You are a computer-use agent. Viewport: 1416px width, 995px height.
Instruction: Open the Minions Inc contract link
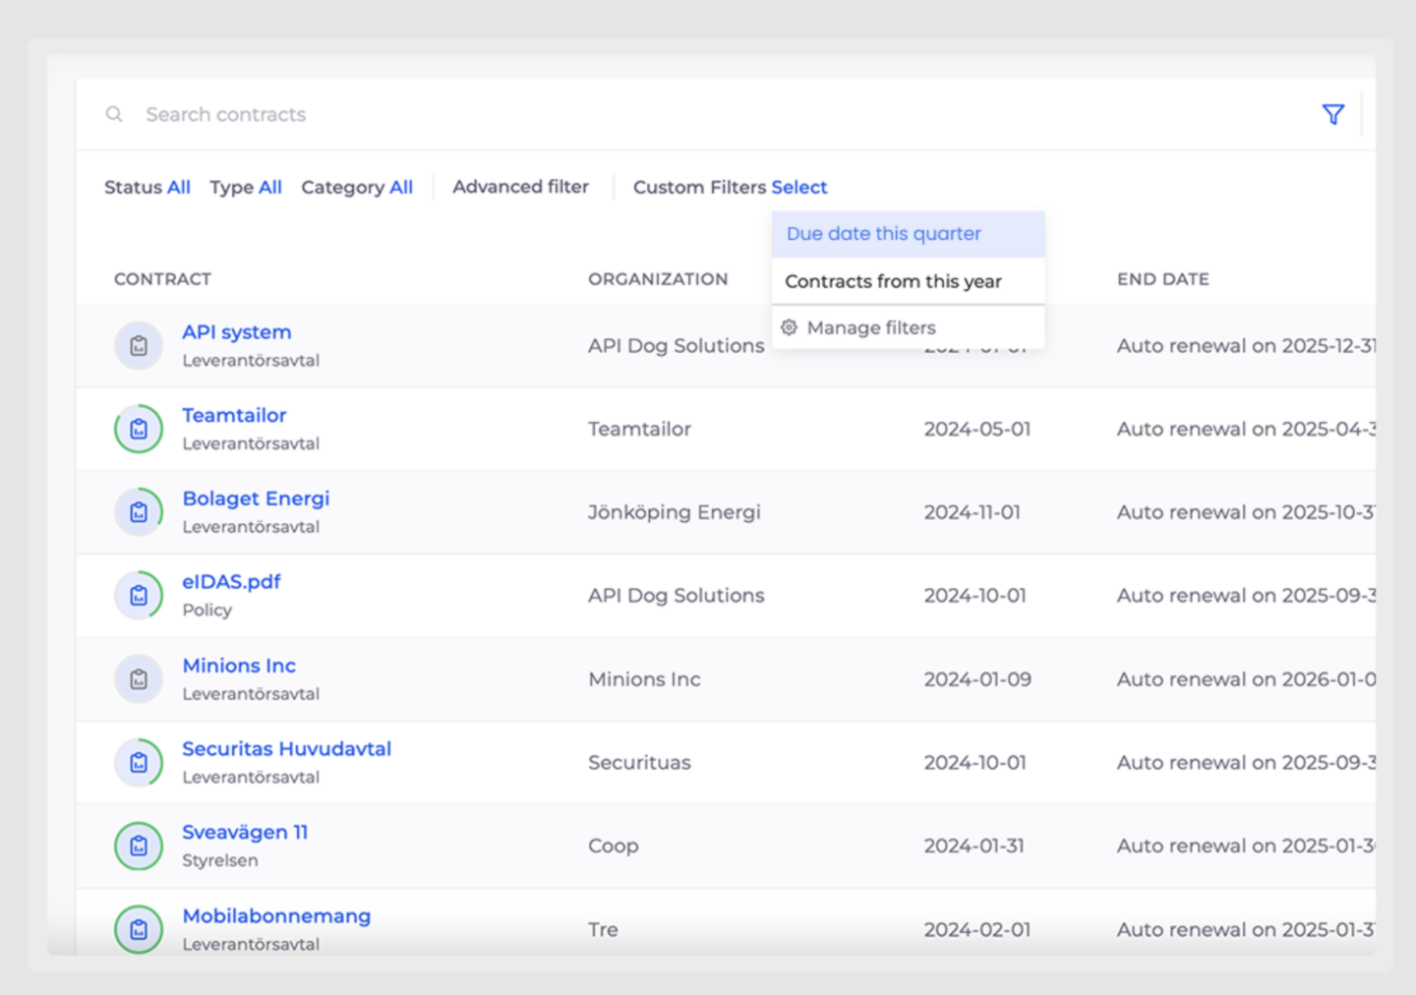pyautogui.click(x=239, y=666)
